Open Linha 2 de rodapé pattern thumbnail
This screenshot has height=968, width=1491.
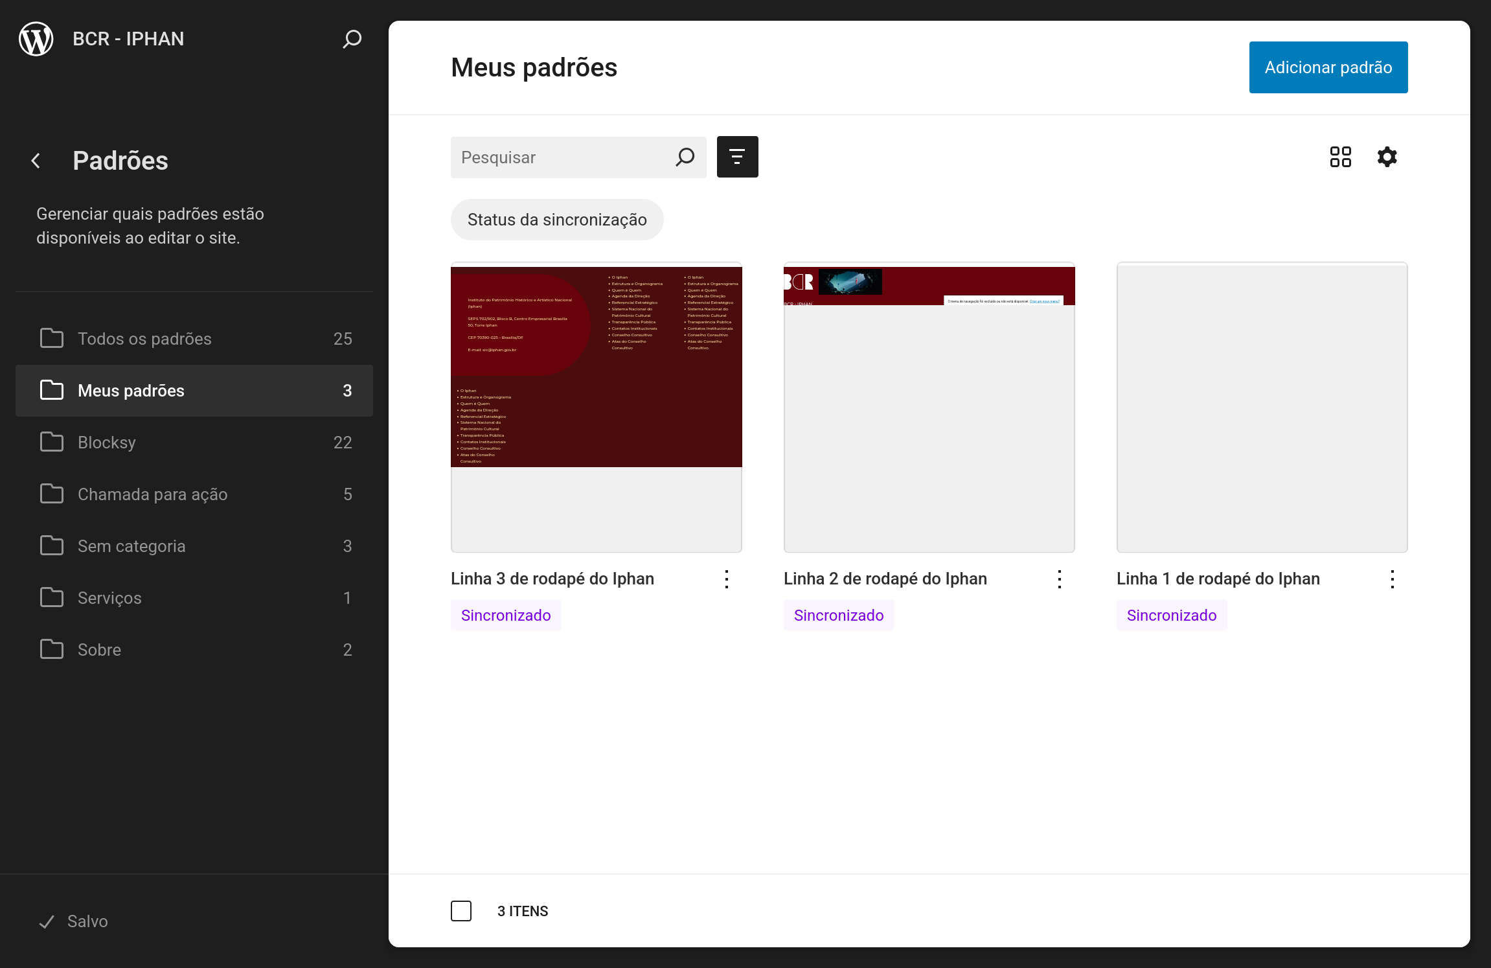(x=929, y=408)
